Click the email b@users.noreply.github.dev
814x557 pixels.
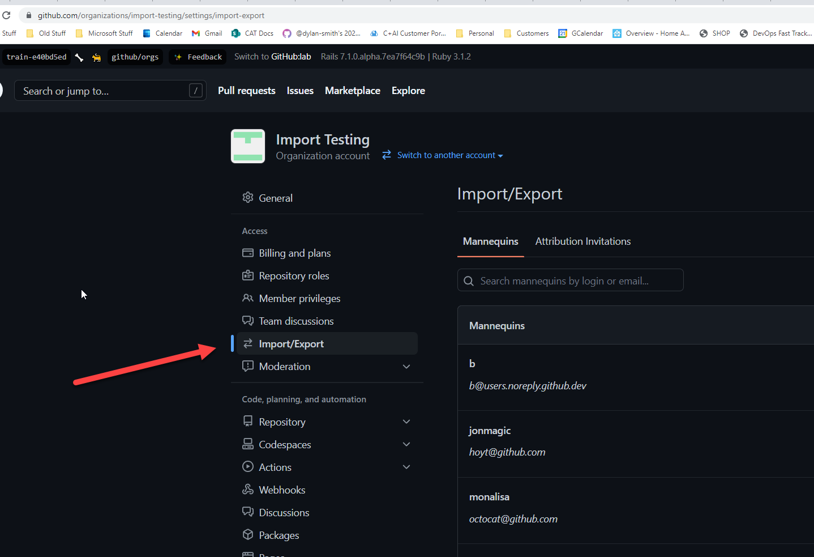528,386
